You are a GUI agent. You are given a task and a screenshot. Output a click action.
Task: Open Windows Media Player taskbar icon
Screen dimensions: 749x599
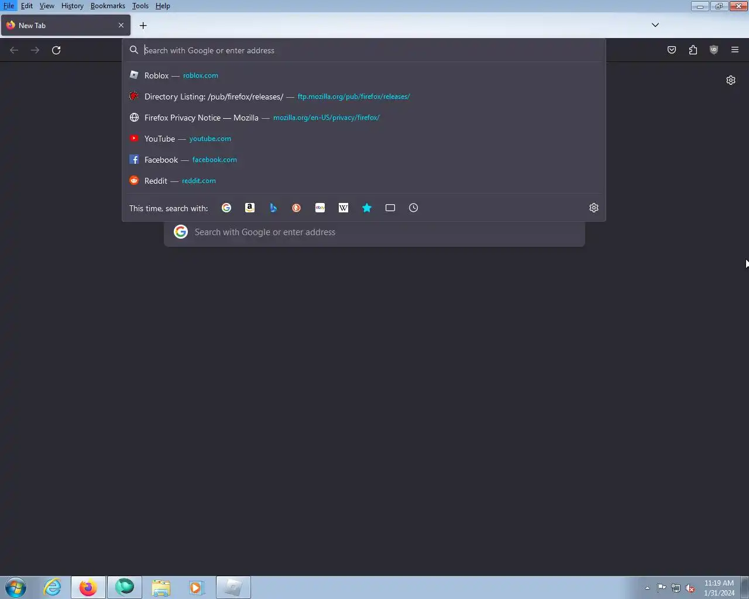click(x=197, y=587)
